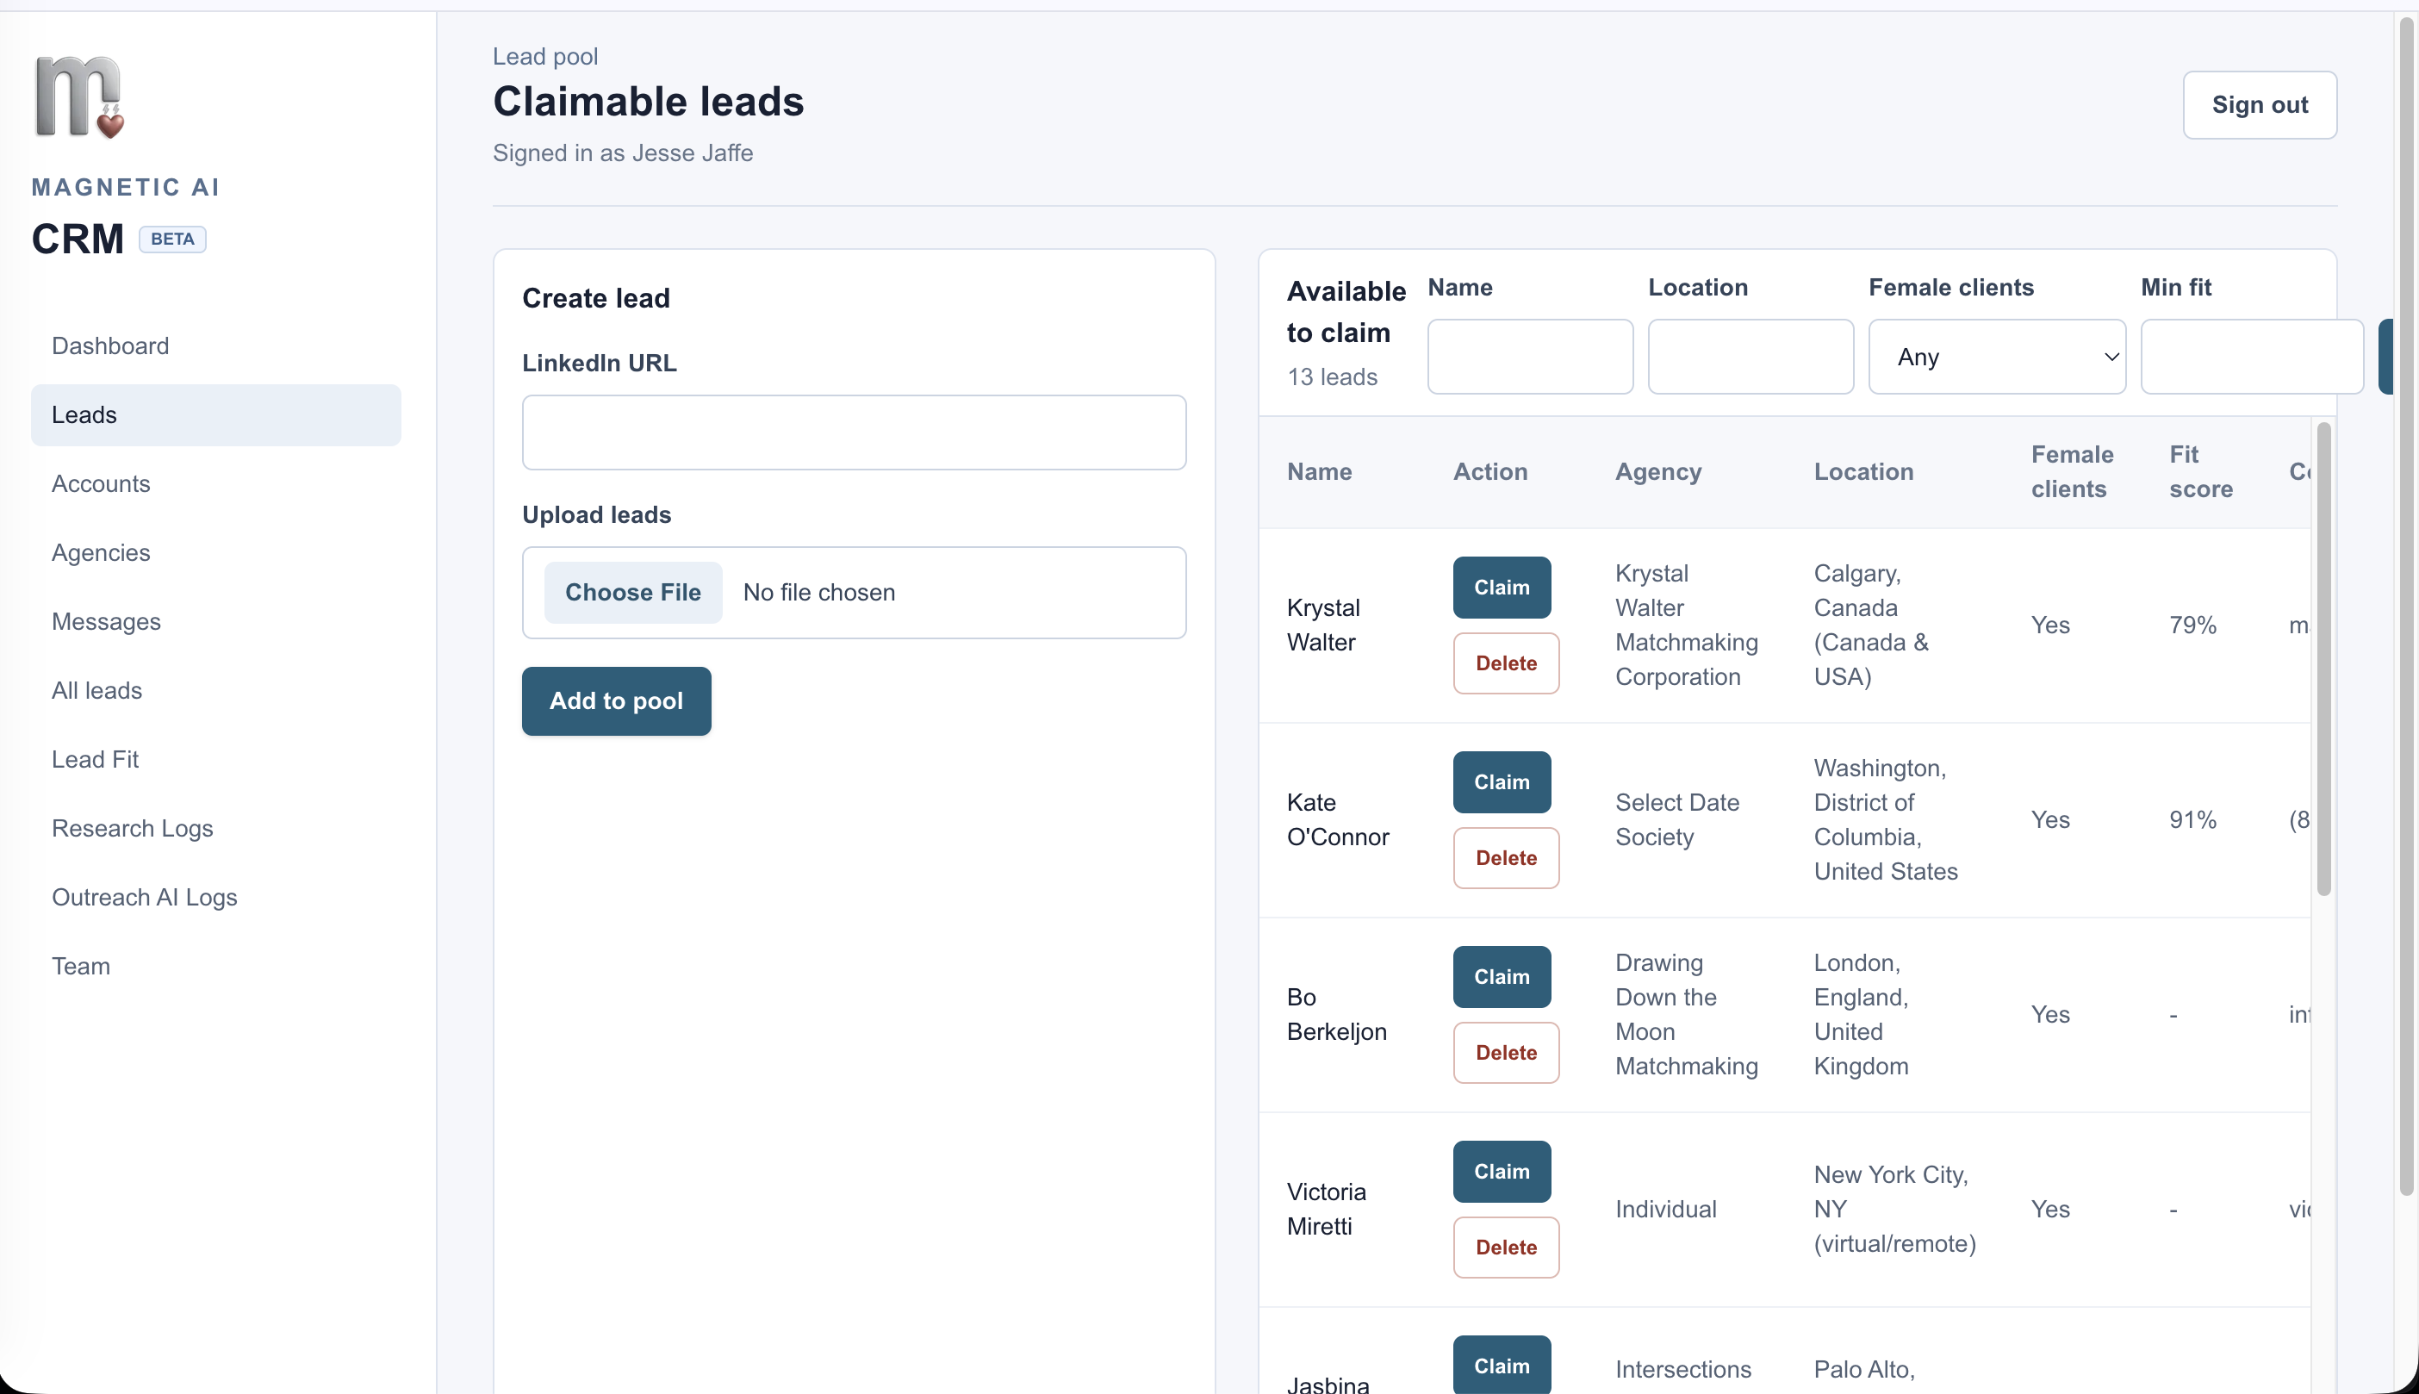Click the Select Date Society agency cell
This screenshot has width=2419, height=1394.
coord(1676,819)
